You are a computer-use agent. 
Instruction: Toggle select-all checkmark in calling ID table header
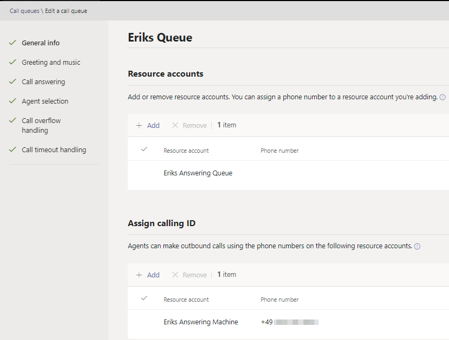(x=144, y=298)
